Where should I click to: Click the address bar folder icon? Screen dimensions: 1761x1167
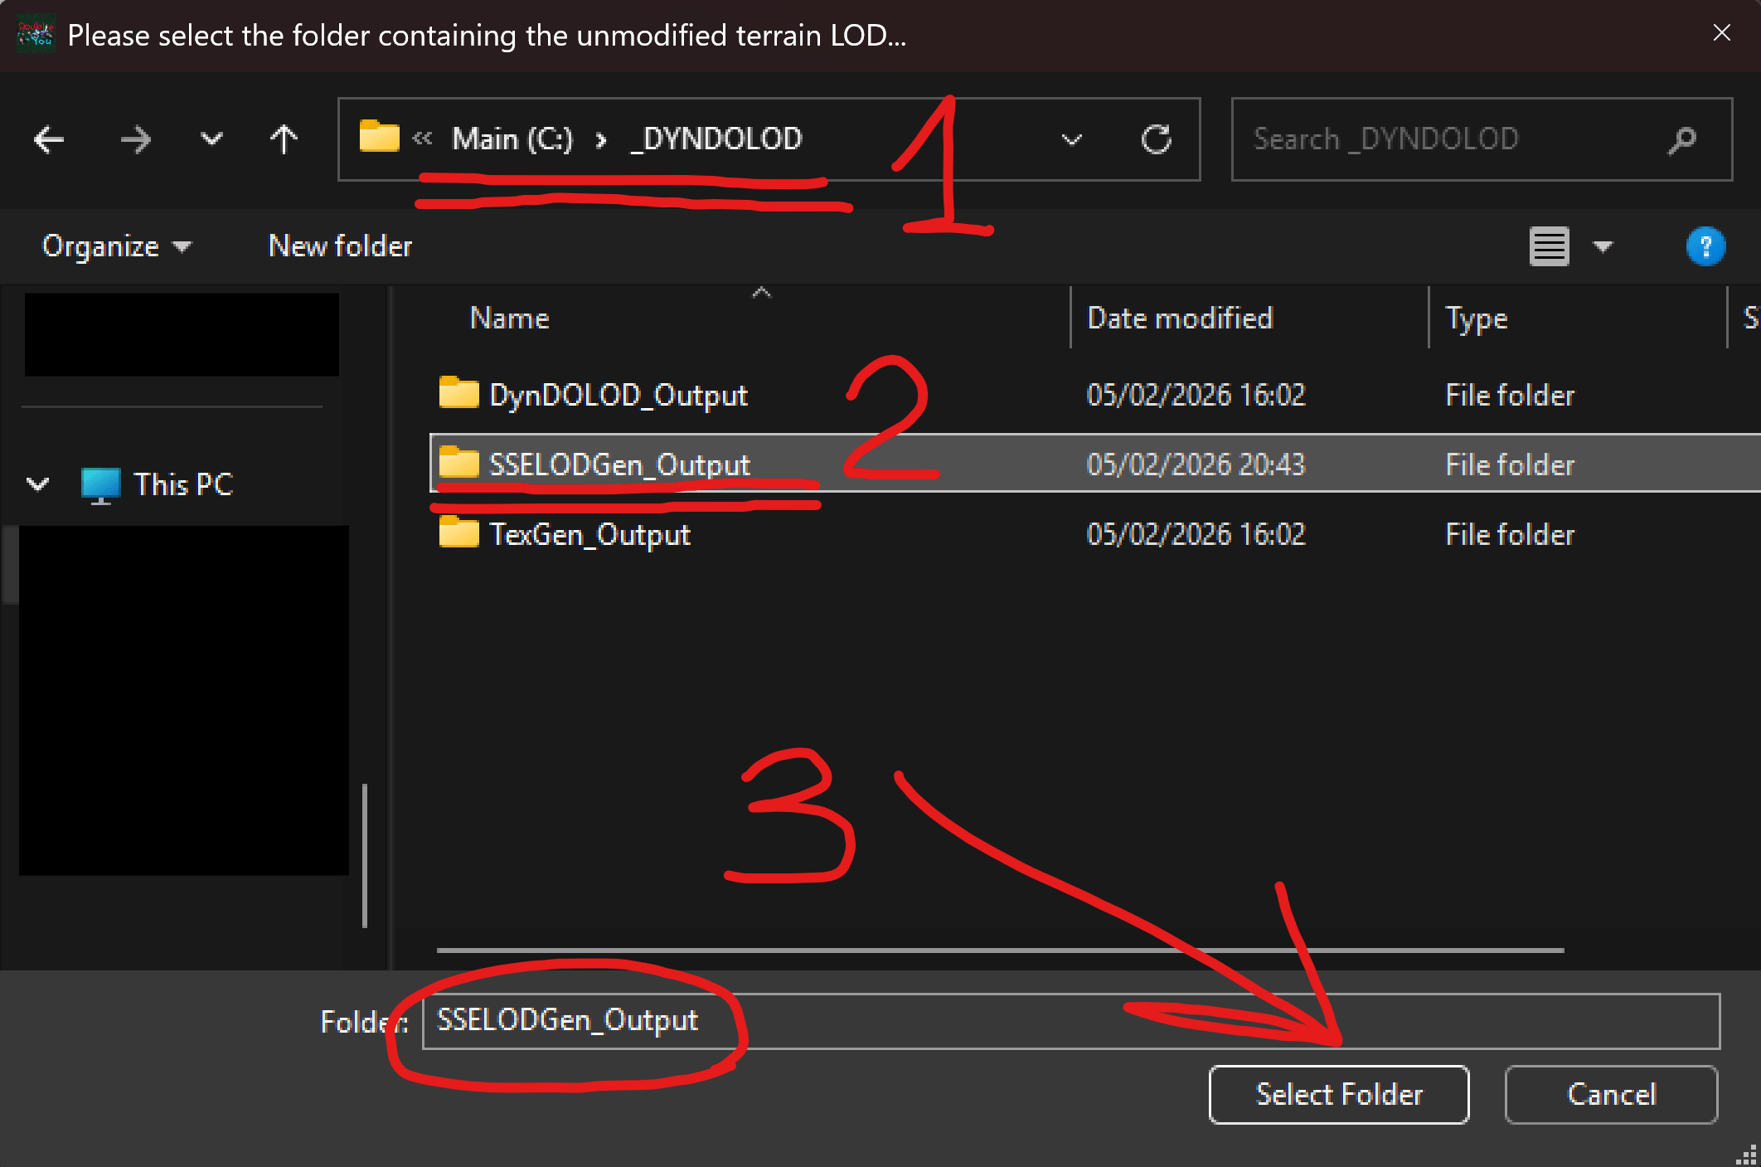[x=379, y=138]
